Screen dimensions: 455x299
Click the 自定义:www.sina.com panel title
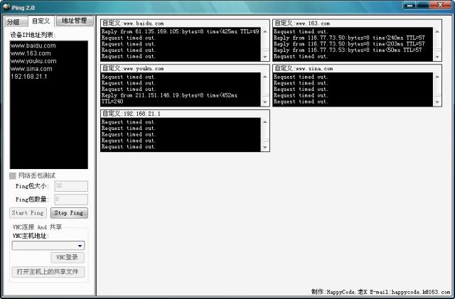[304, 68]
